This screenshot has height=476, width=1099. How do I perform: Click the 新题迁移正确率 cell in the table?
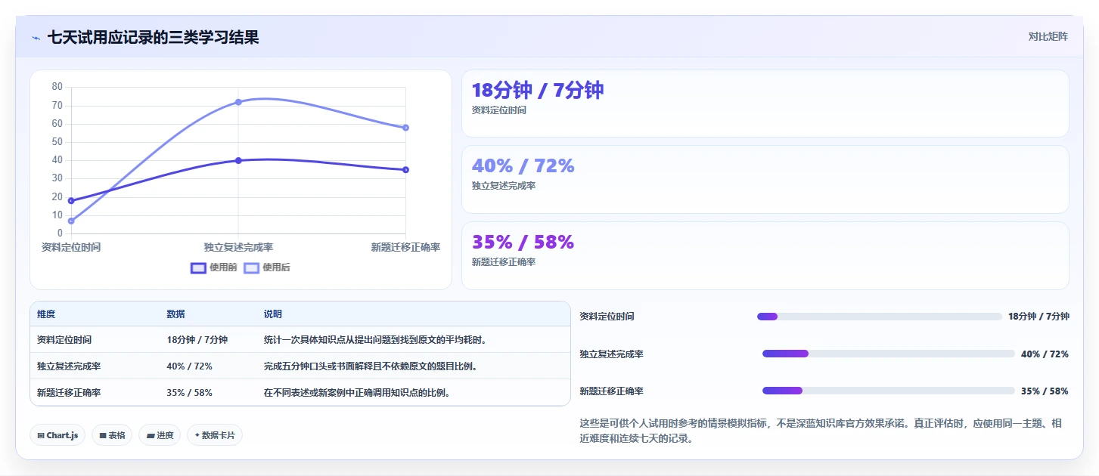click(x=69, y=393)
